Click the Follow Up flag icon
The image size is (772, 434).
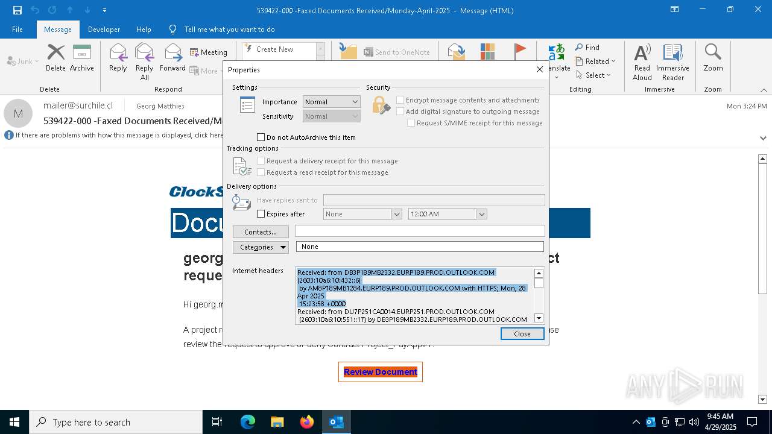(x=520, y=51)
